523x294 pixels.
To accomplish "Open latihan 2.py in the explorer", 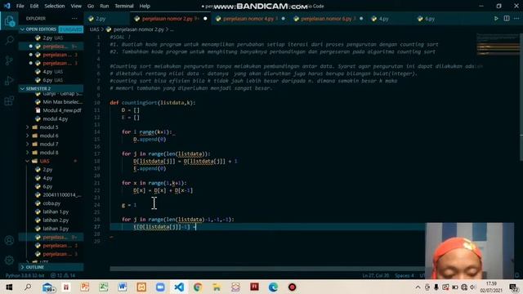I will point(56,220).
